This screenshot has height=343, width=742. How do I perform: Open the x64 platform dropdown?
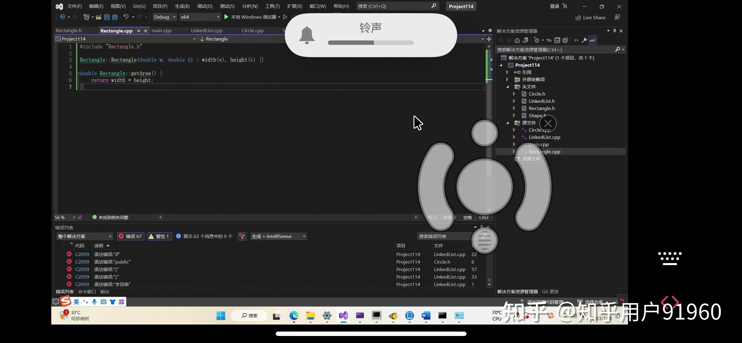click(200, 17)
